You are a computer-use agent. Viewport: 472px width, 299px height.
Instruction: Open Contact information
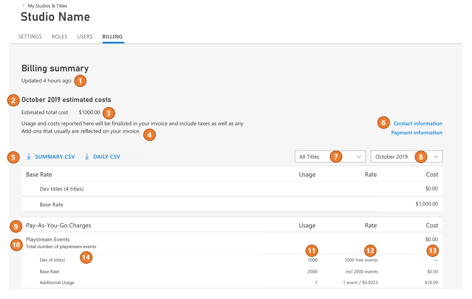pos(418,123)
